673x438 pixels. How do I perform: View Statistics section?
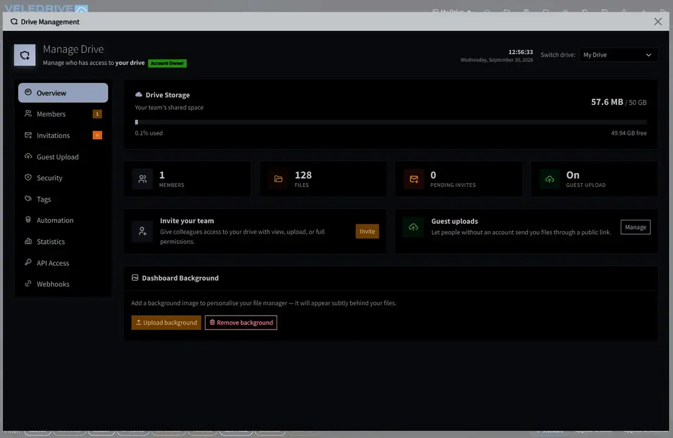click(x=63, y=242)
